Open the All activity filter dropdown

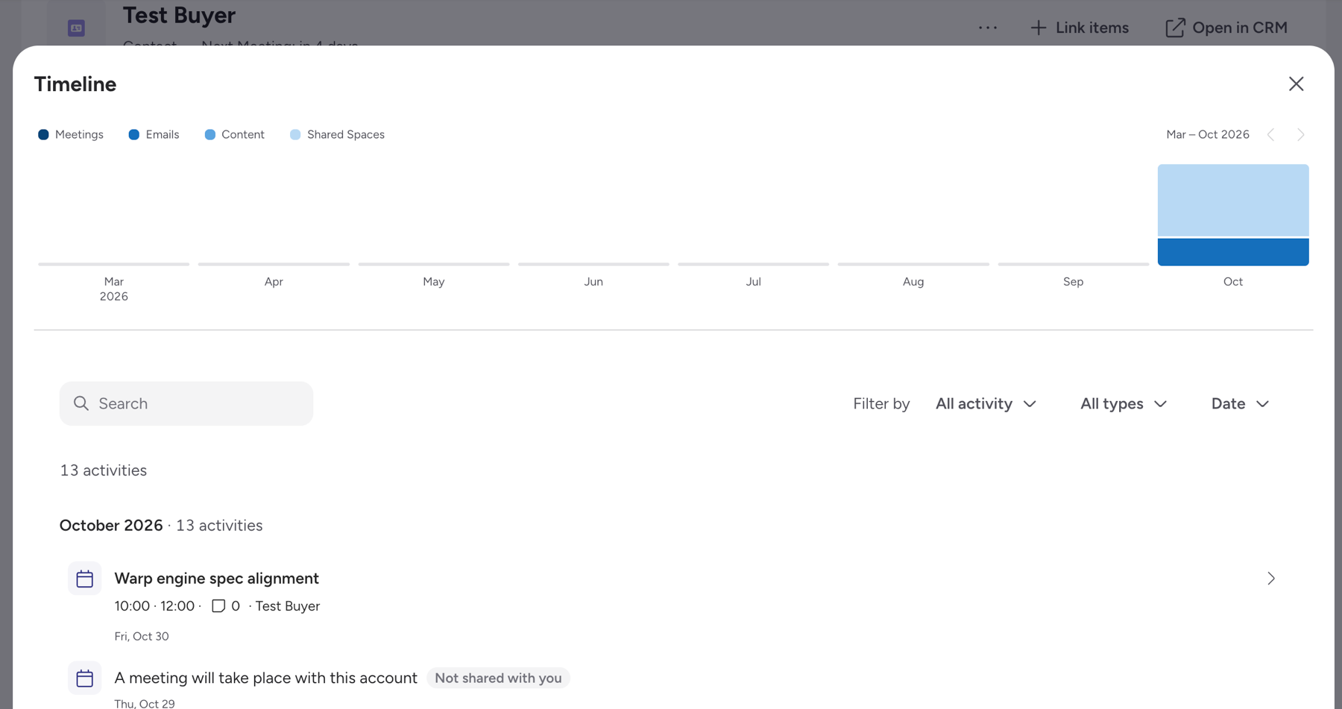tap(986, 404)
